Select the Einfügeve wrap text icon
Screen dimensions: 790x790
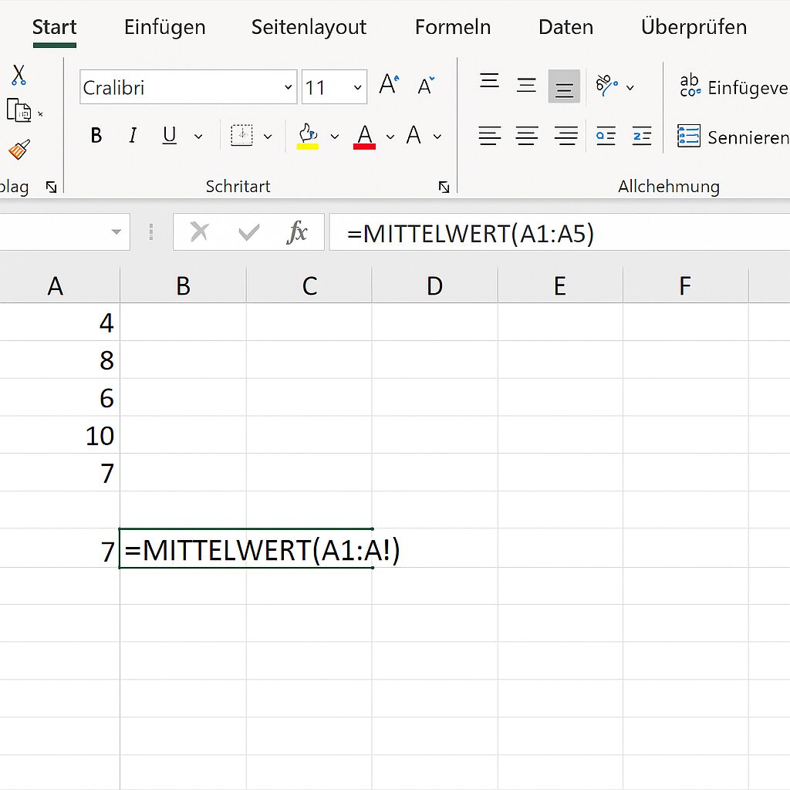(x=690, y=85)
